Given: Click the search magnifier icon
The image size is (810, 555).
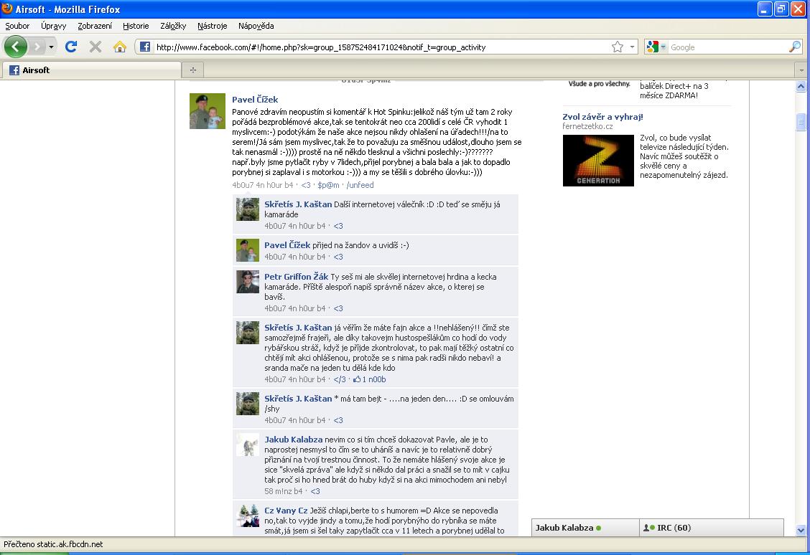Looking at the screenshot, I should [794, 47].
